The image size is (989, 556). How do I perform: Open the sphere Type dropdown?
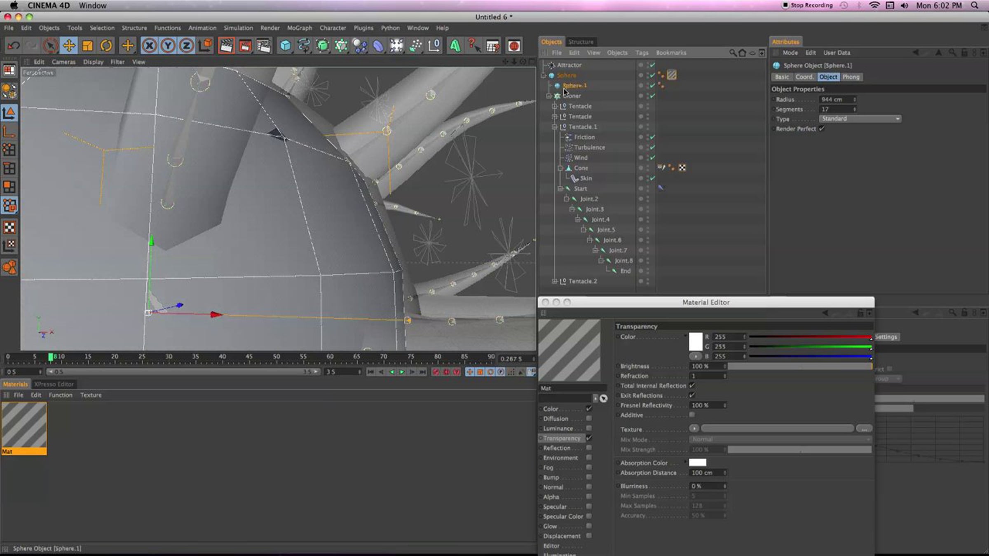[860, 119]
